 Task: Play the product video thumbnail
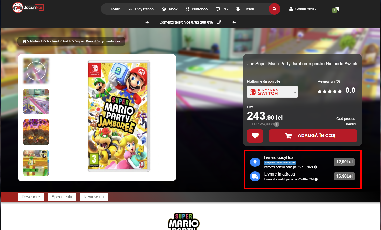36,71
